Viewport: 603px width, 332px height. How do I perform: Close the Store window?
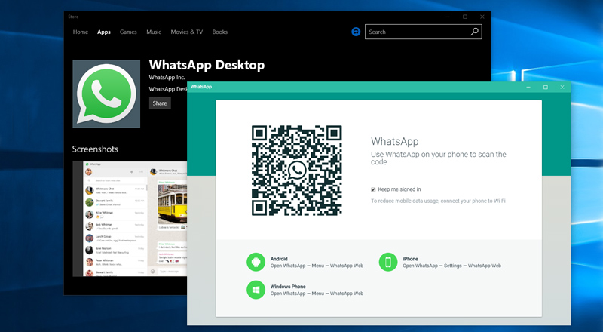pyautogui.click(x=482, y=17)
